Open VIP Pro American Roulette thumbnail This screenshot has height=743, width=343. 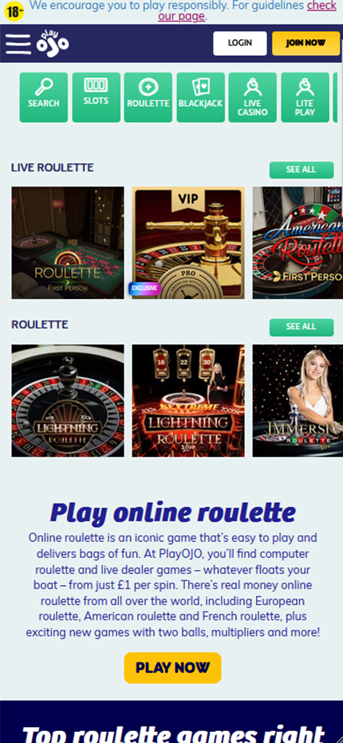(x=188, y=242)
